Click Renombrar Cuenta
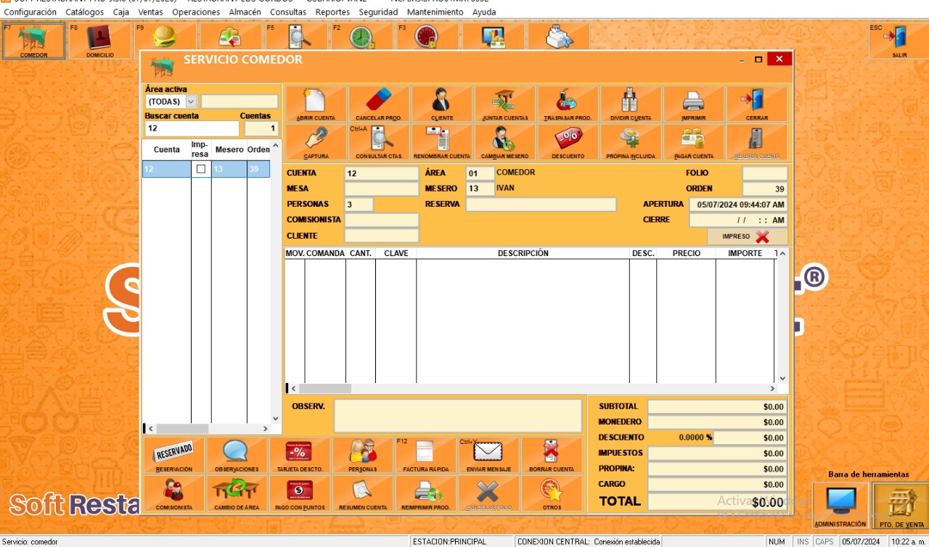 (x=442, y=142)
